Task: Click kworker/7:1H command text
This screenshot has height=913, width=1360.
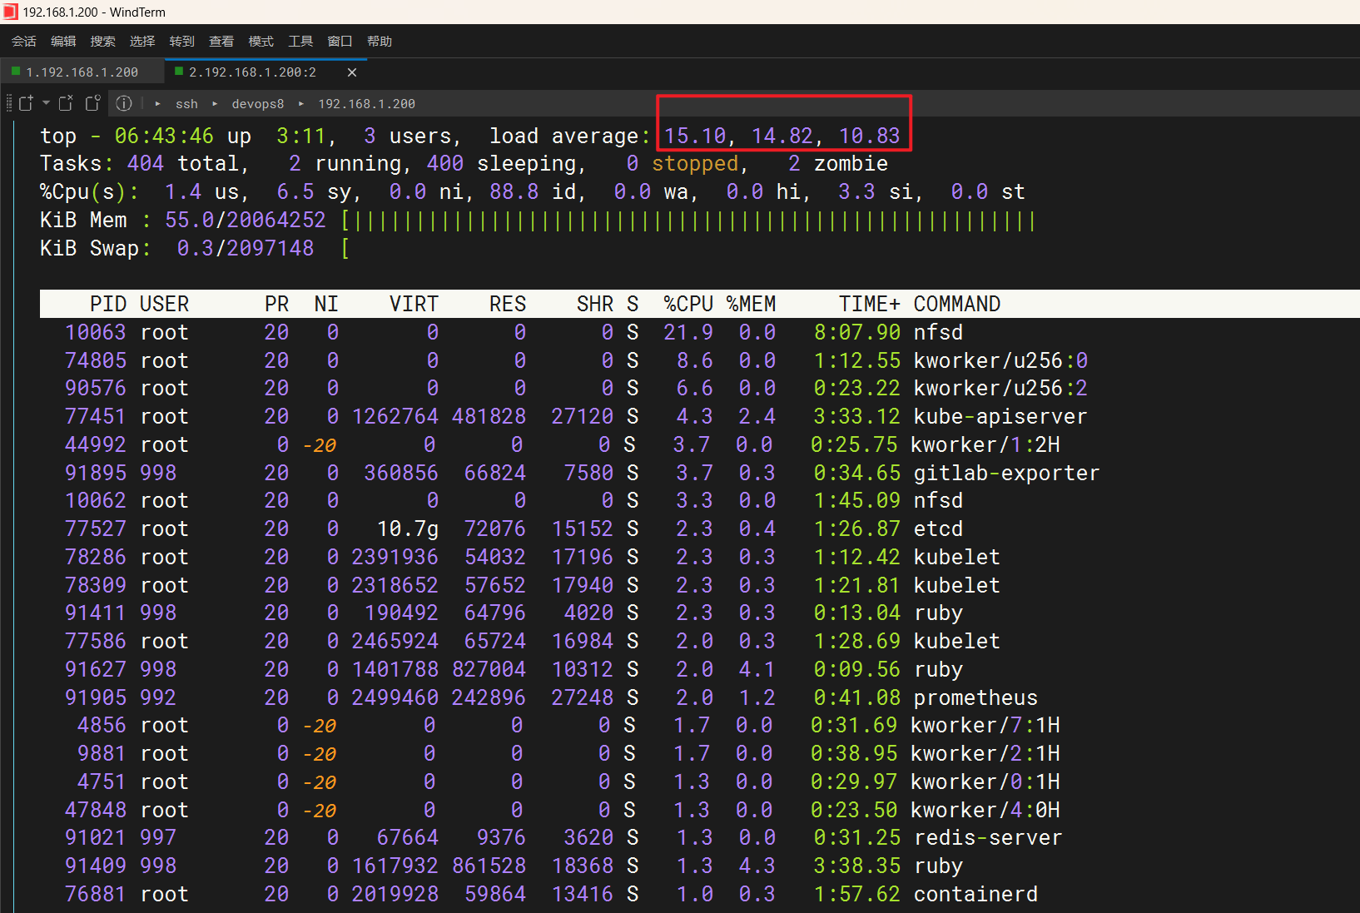Action: [985, 725]
